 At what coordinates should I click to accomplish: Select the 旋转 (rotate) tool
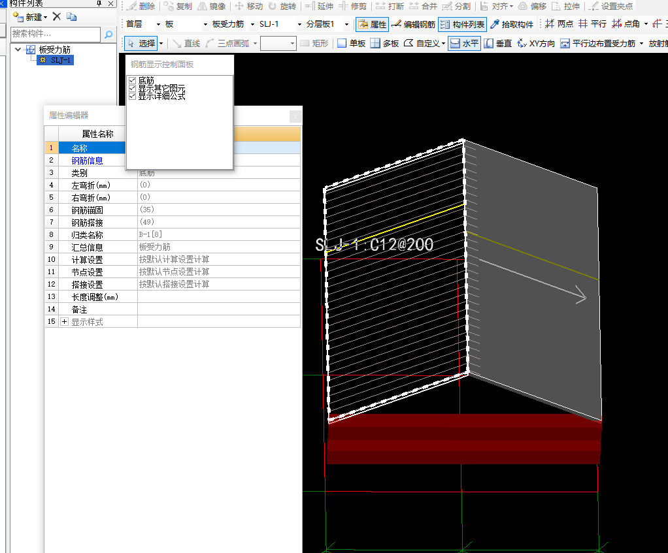(282, 7)
